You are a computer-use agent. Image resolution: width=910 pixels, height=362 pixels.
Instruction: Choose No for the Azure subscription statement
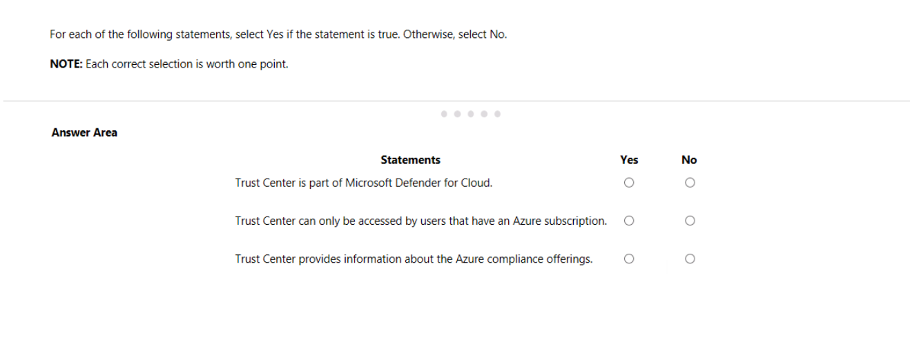point(689,221)
